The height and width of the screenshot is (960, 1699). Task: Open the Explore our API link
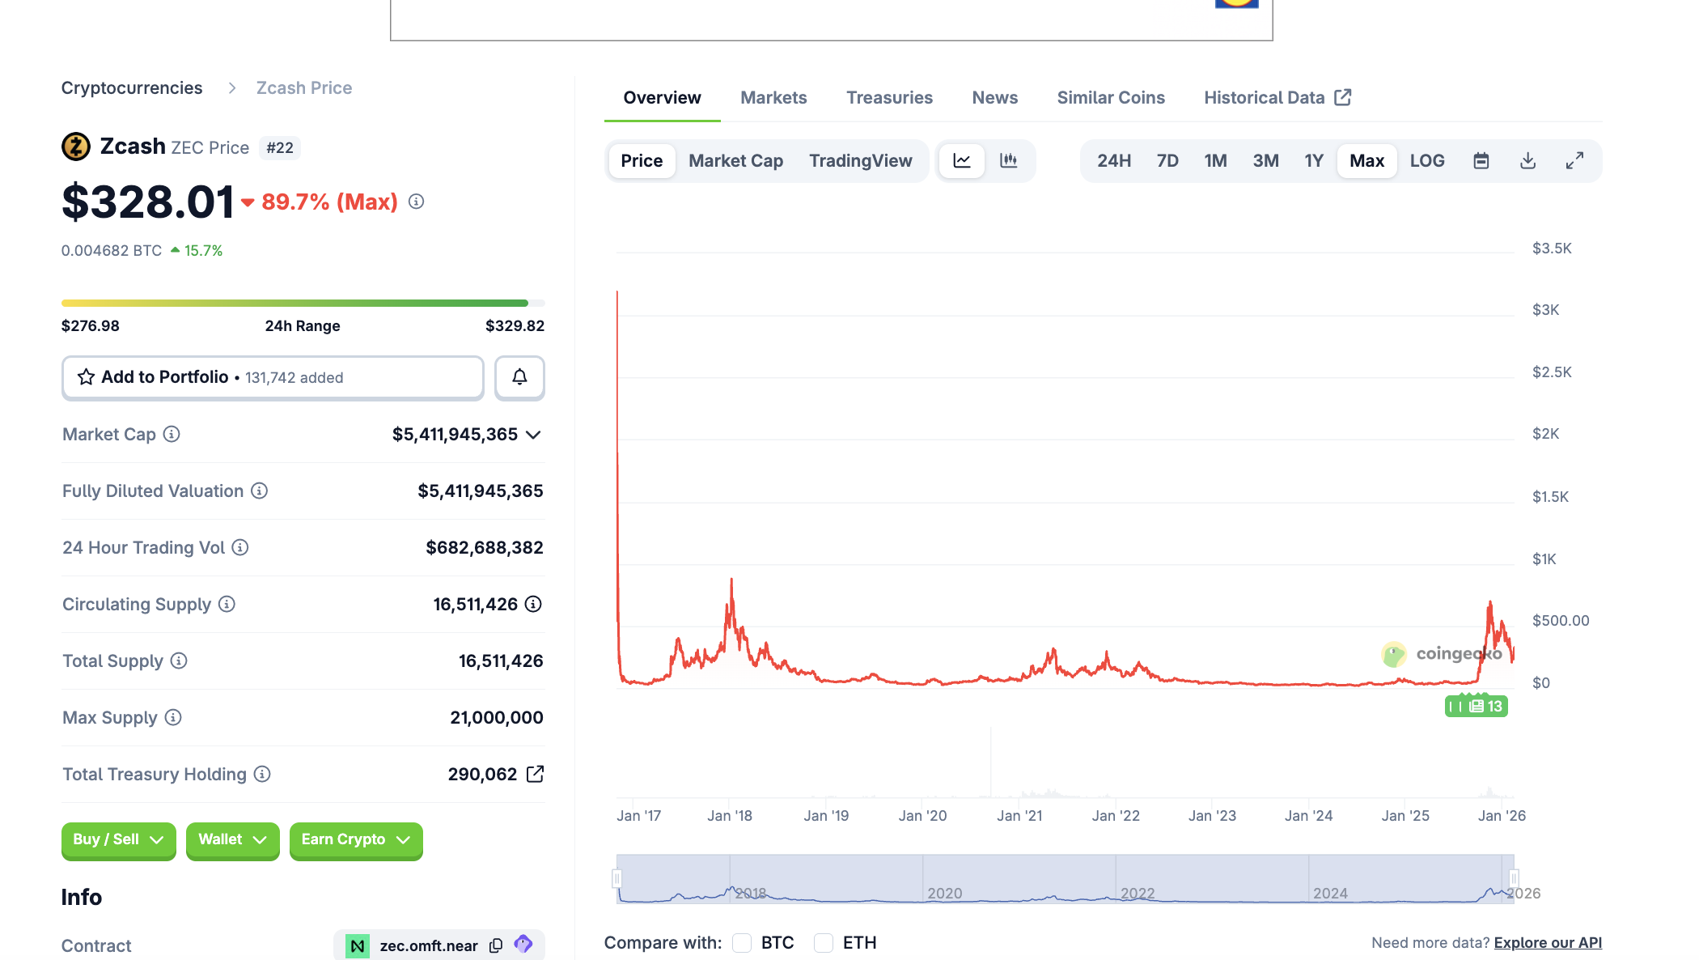point(1547,942)
